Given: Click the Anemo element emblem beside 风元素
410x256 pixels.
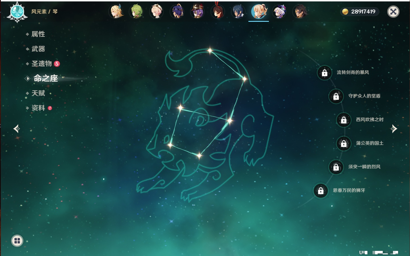Looking at the screenshot, I should point(17,12).
